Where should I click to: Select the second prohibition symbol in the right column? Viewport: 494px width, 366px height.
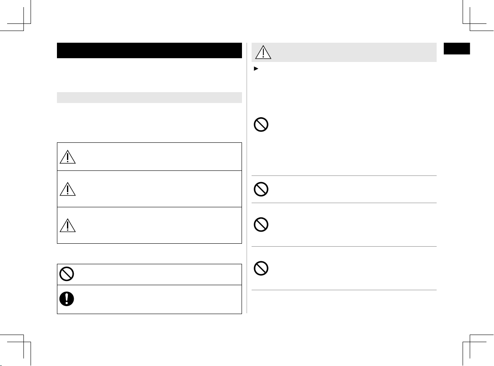click(262, 189)
